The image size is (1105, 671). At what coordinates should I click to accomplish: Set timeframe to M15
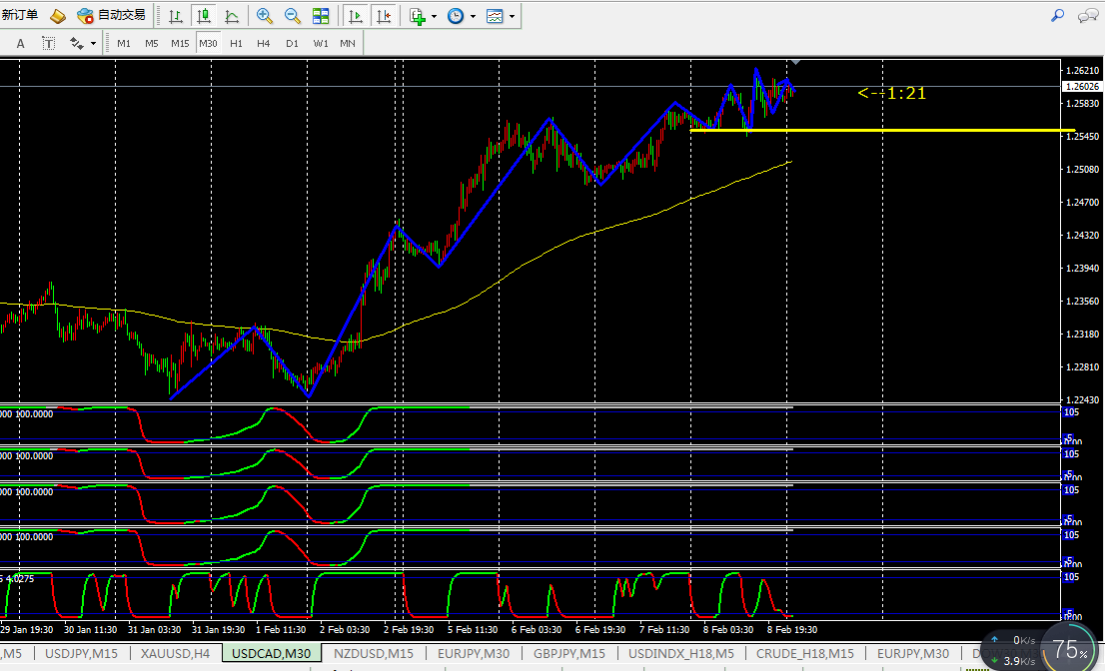pos(180,44)
